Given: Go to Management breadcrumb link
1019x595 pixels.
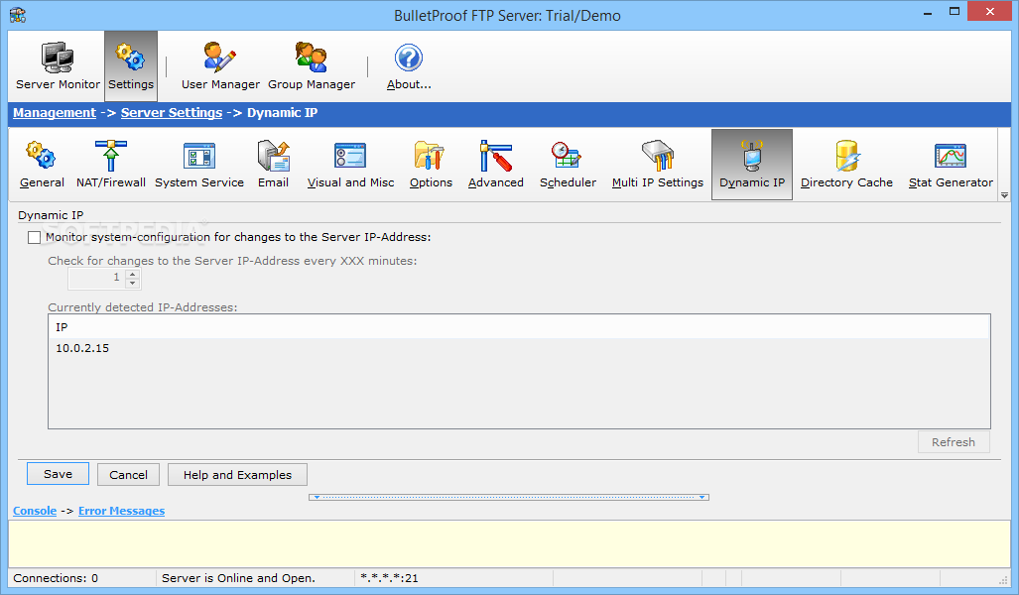Looking at the screenshot, I should [x=55, y=113].
